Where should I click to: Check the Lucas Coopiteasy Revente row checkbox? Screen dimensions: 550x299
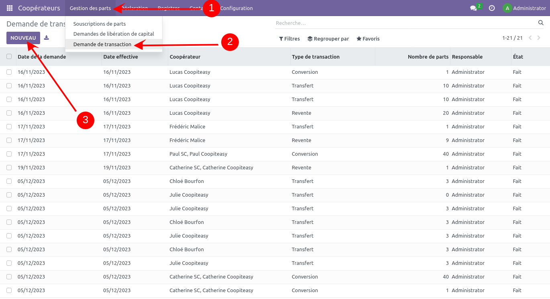pyautogui.click(x=9, y=113)
